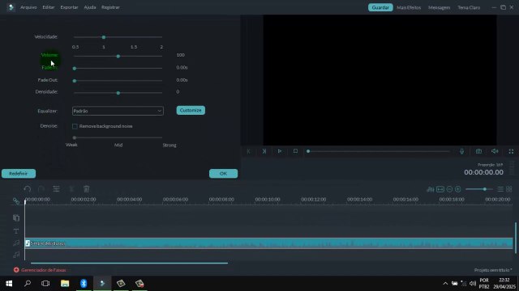Click the Fade Out slider handle
The image size is (519, 291).
pos(75,81)
